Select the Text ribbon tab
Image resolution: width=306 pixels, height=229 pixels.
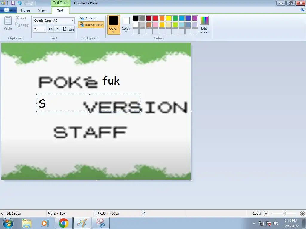click(x=60, y=10)
